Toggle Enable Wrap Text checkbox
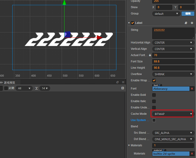This screenshot has height=158, width=196. coord(154,80)
